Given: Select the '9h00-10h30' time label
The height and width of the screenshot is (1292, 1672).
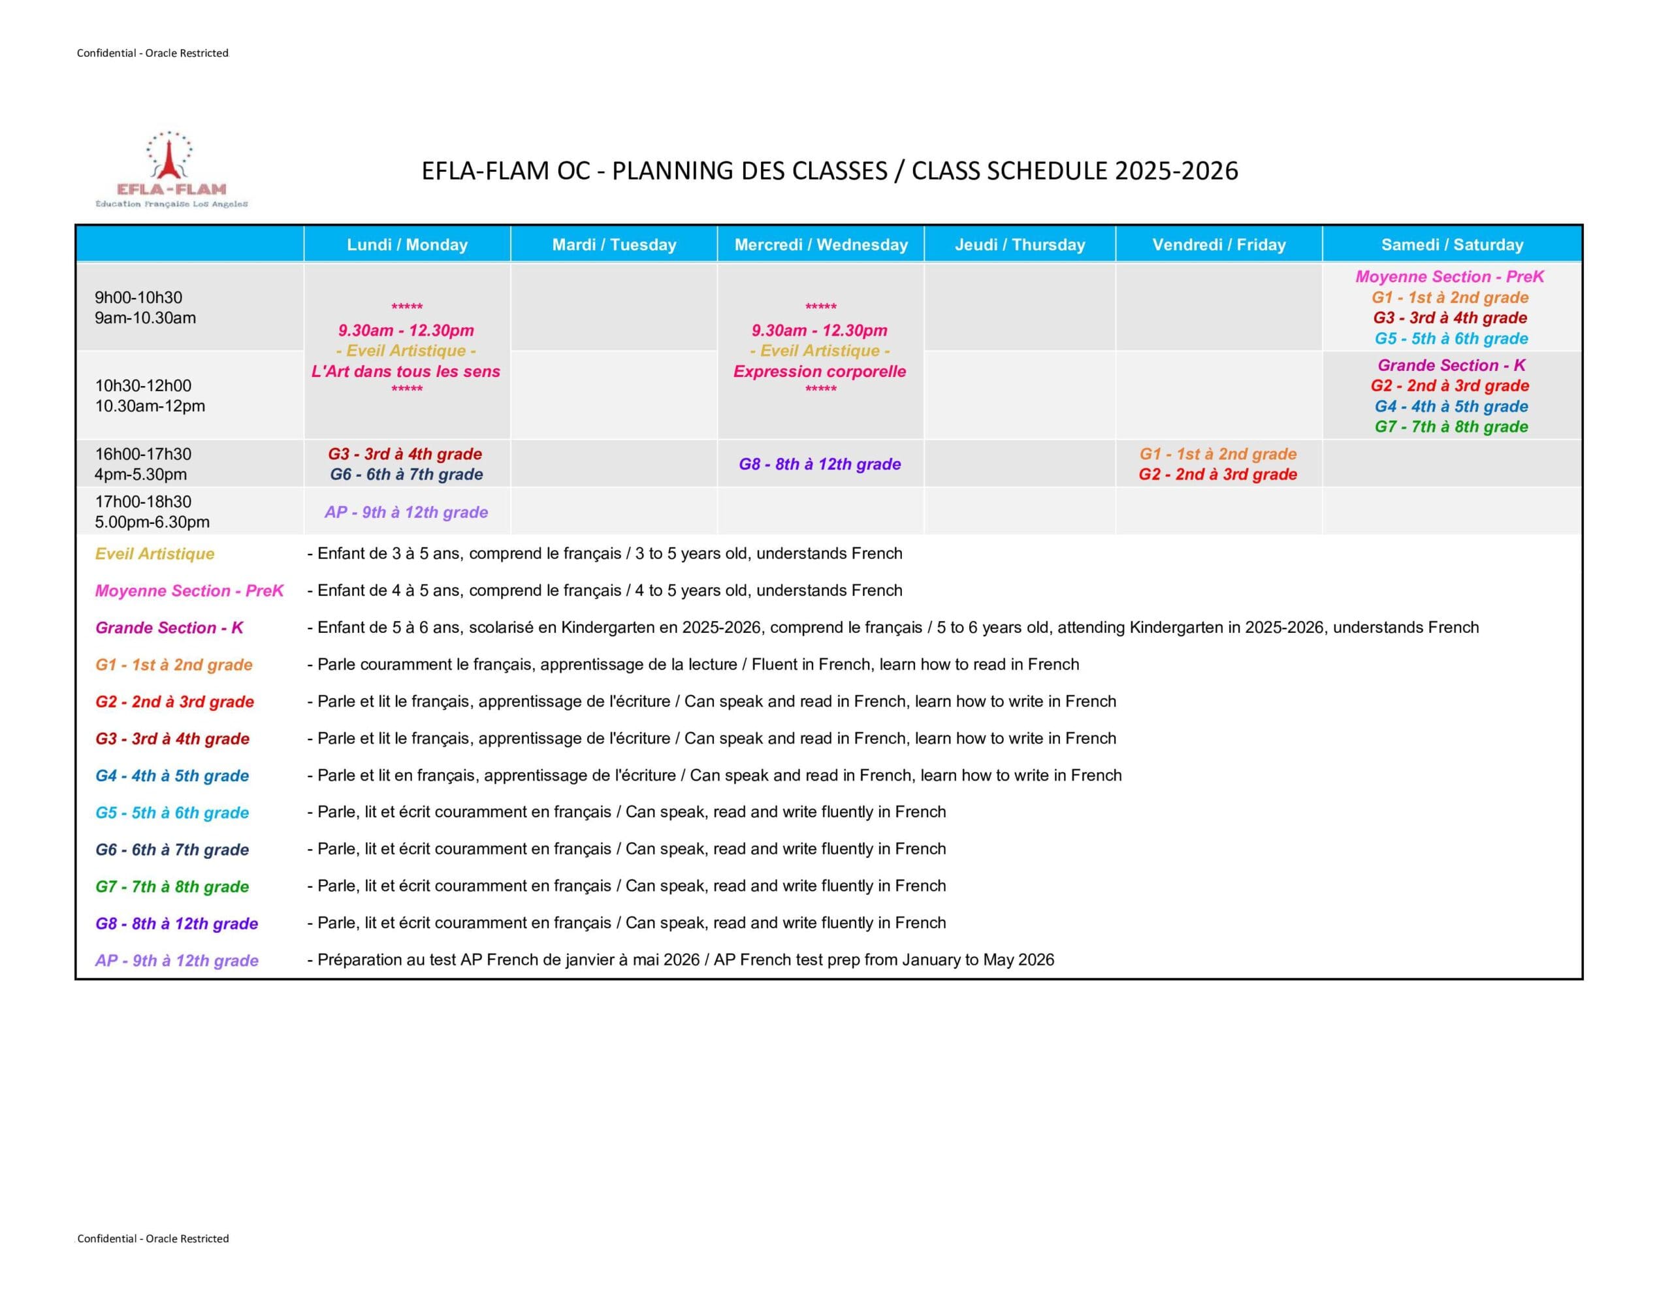Looking at the screenshot, I should (138, 297).
